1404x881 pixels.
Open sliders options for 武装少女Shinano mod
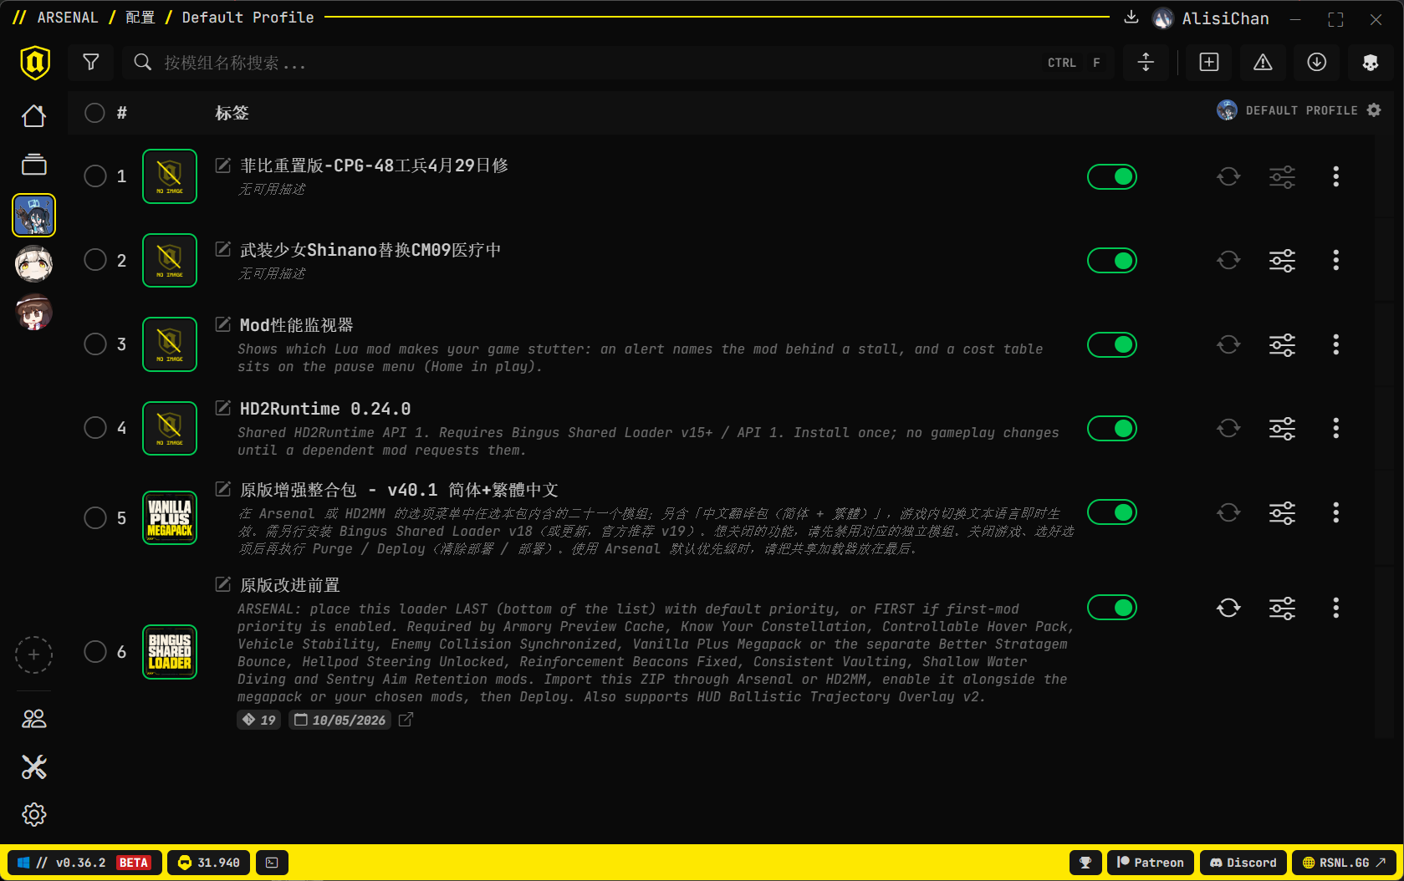1282,261
